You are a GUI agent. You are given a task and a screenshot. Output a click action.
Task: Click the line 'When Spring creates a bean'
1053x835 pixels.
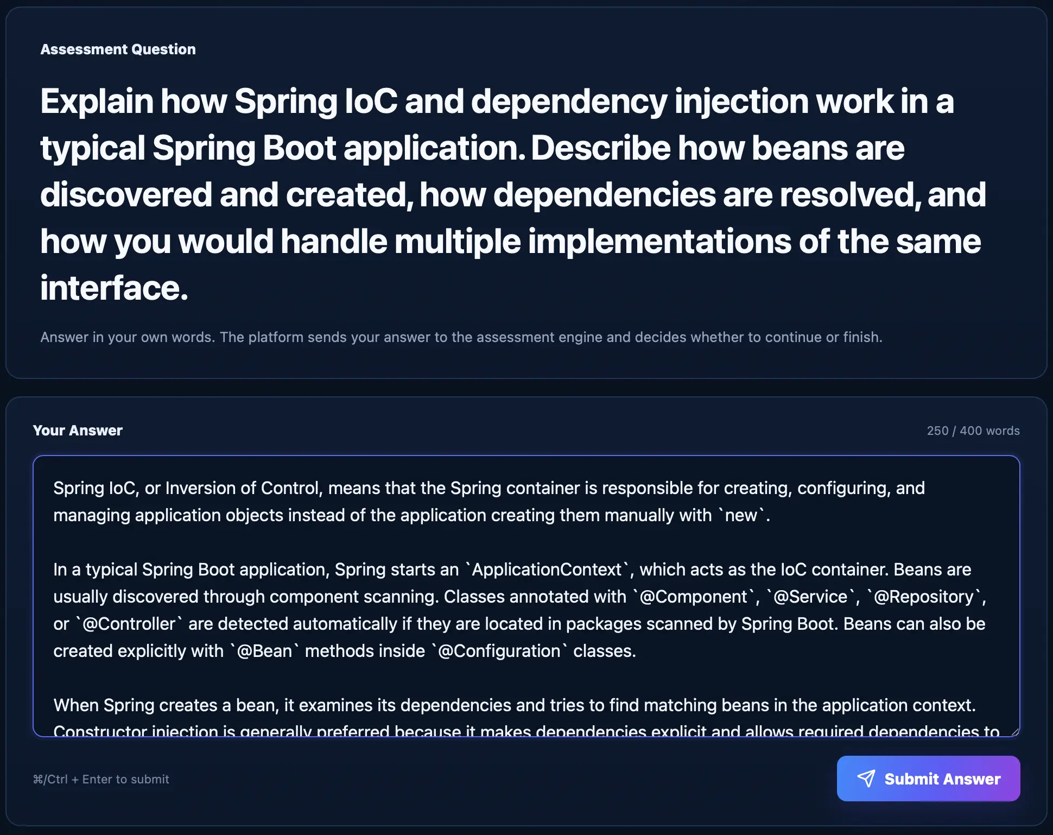515,705
